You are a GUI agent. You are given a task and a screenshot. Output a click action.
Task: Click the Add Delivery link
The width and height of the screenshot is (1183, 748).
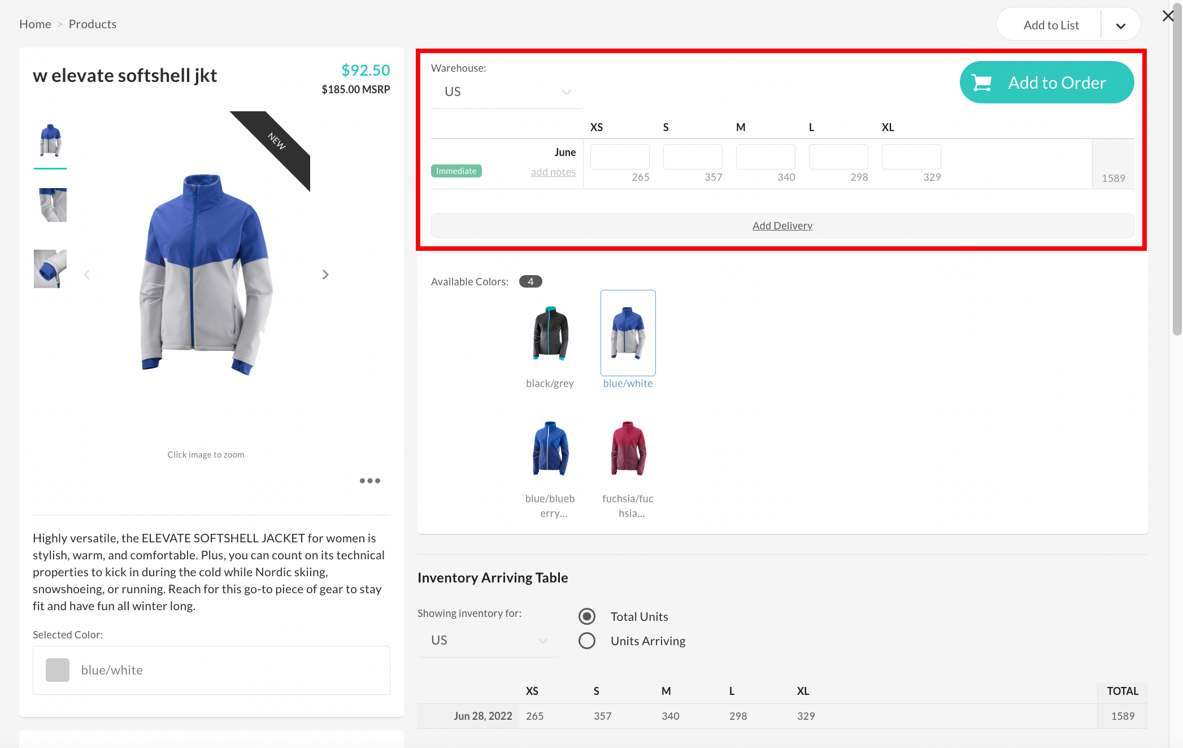pos(782,225)
